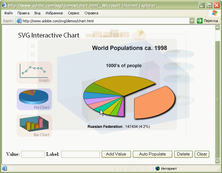Focus the Value input field
222x173 pixels.
tap(33, 154)
